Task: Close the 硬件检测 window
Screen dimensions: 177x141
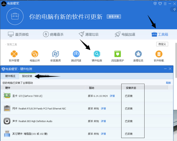Action: (170, 69)
